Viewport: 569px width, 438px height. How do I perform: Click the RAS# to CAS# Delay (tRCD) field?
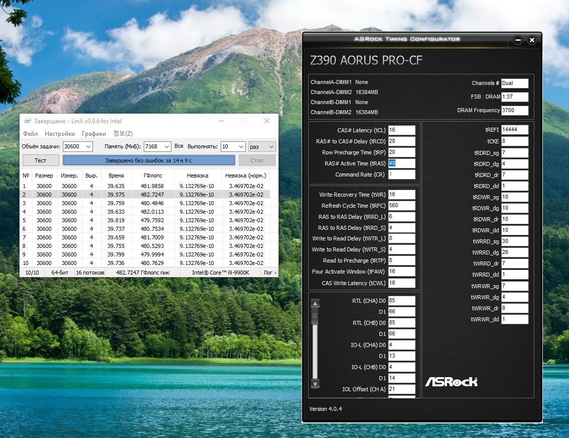tap(401, 141)
